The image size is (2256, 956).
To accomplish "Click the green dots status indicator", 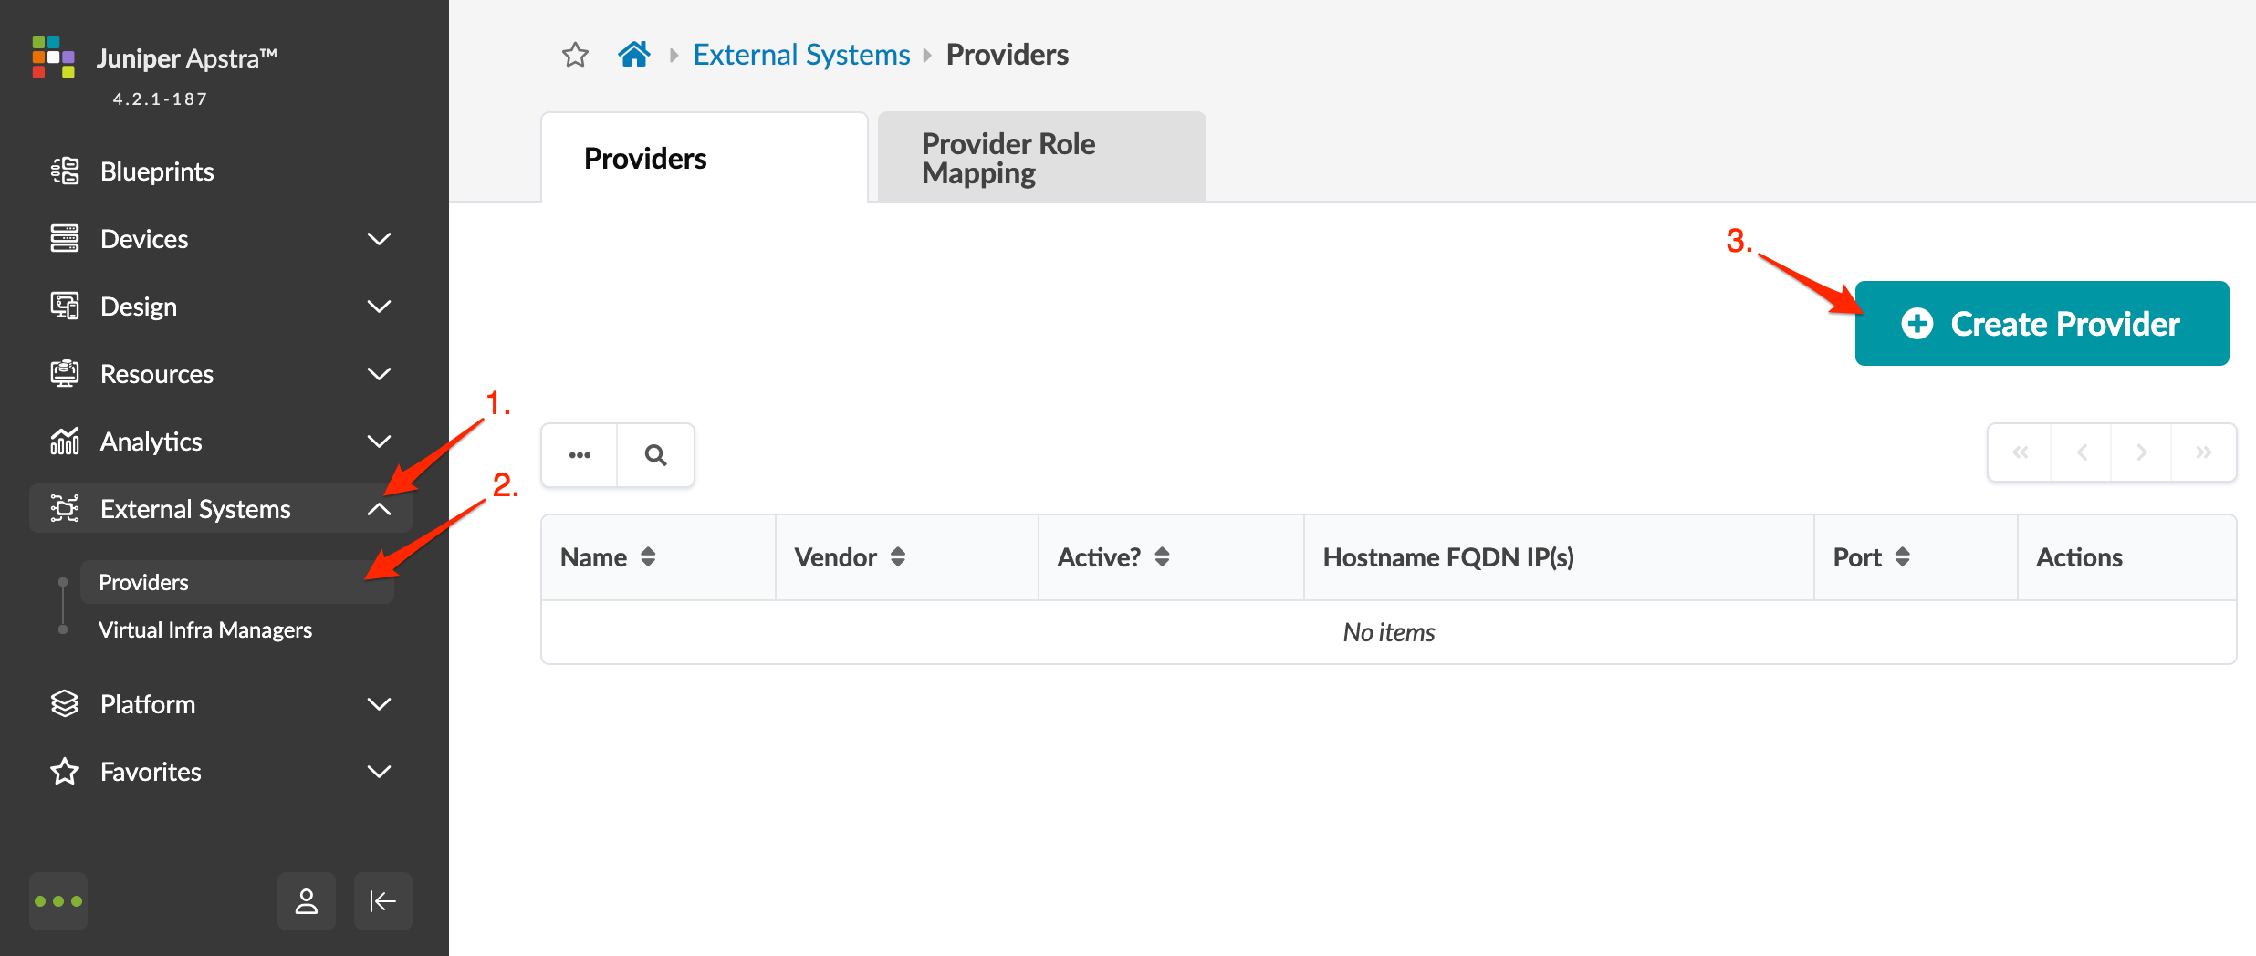I will coord(58,901).
